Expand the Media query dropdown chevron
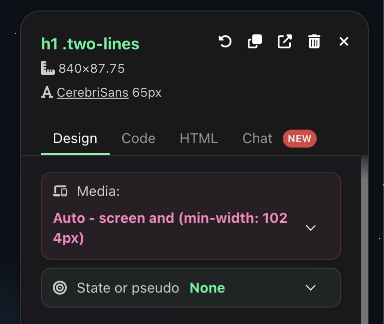Screen dimensions: 384x324 pos(311,228)
